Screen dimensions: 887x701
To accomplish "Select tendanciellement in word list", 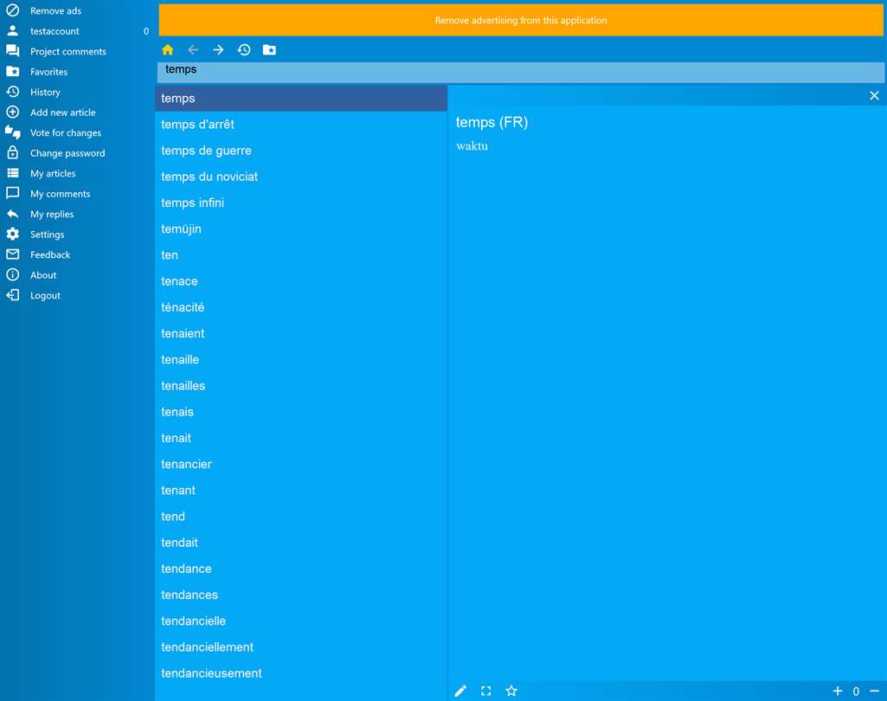I will [301, 647].
